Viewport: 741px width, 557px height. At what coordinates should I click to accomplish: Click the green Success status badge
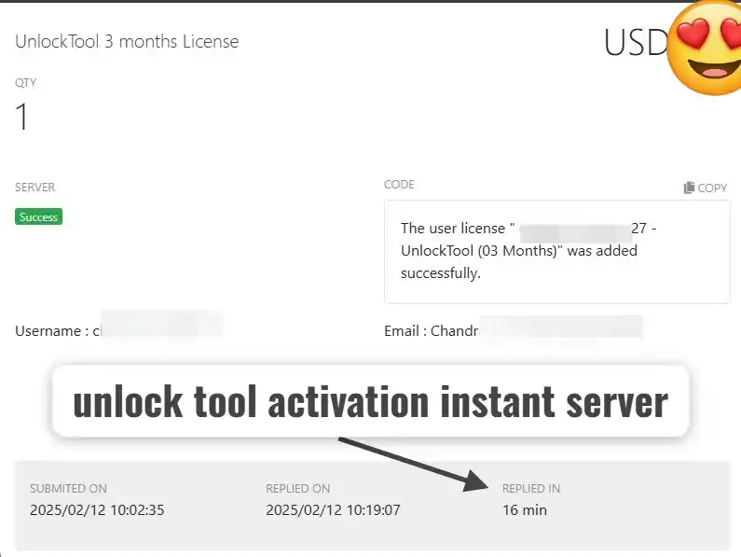pyautogui.click(x=38, y=216)
